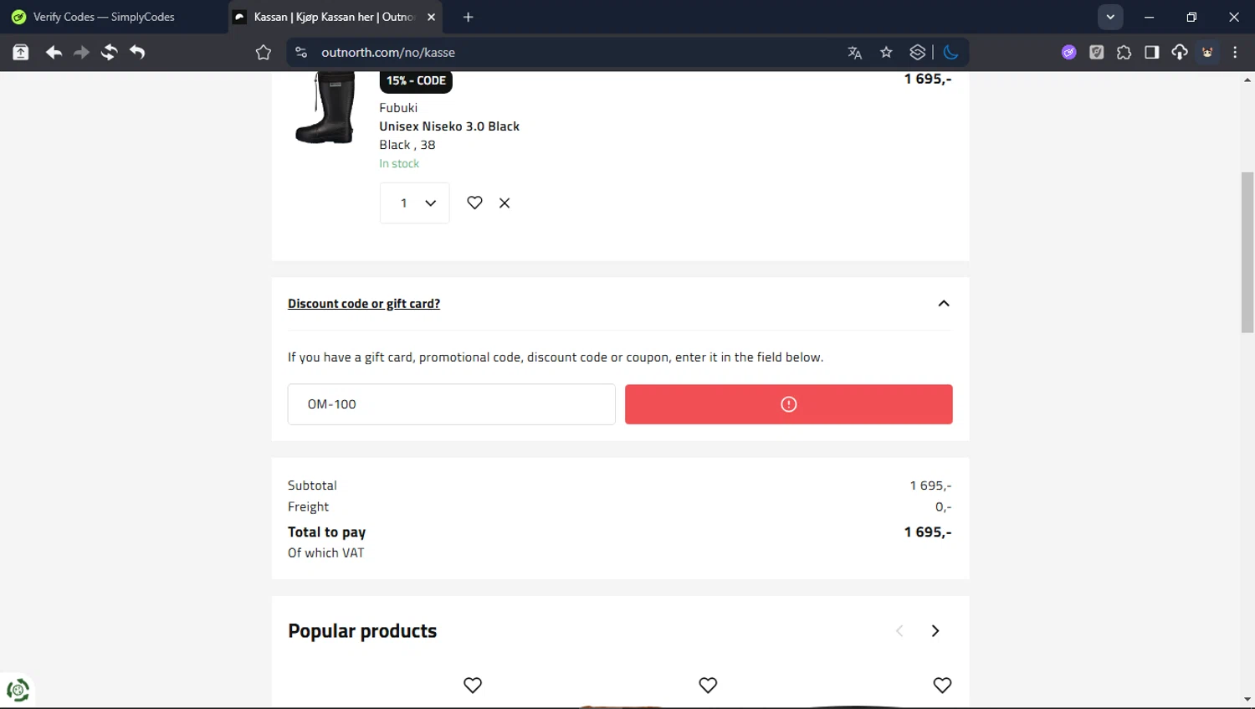Click the browser forward arrow
Screen dimensions: 1255x709
pyautogui.click(x=81, y=53)
